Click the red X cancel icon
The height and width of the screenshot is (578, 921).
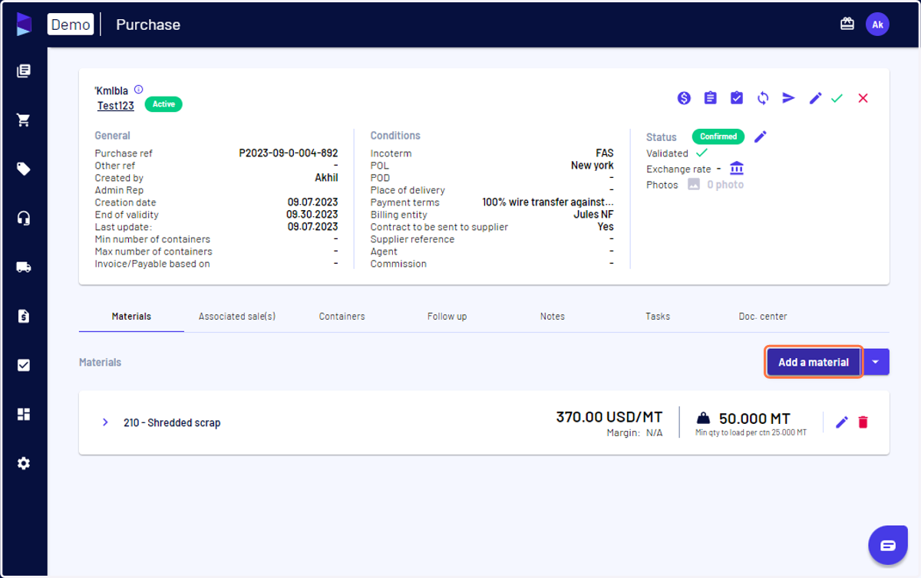coord(863,98)
